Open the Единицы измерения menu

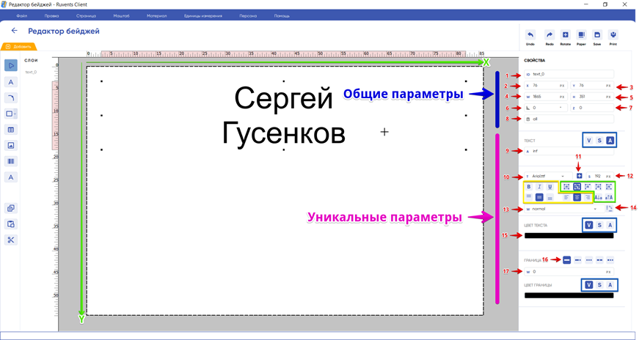point(203,16)
